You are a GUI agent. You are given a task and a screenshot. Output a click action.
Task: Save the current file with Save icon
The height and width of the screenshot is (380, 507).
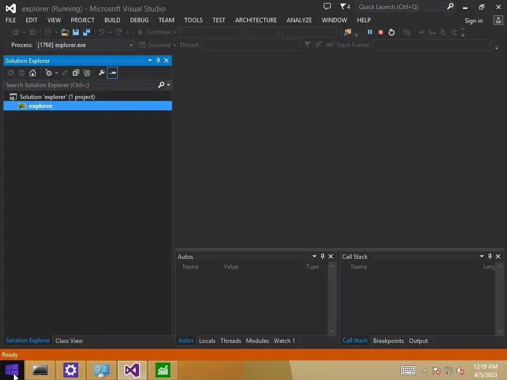coord(76,32)
